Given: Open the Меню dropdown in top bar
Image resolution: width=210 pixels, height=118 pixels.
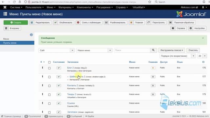Looking at the screenshot, I should [51, 7].
